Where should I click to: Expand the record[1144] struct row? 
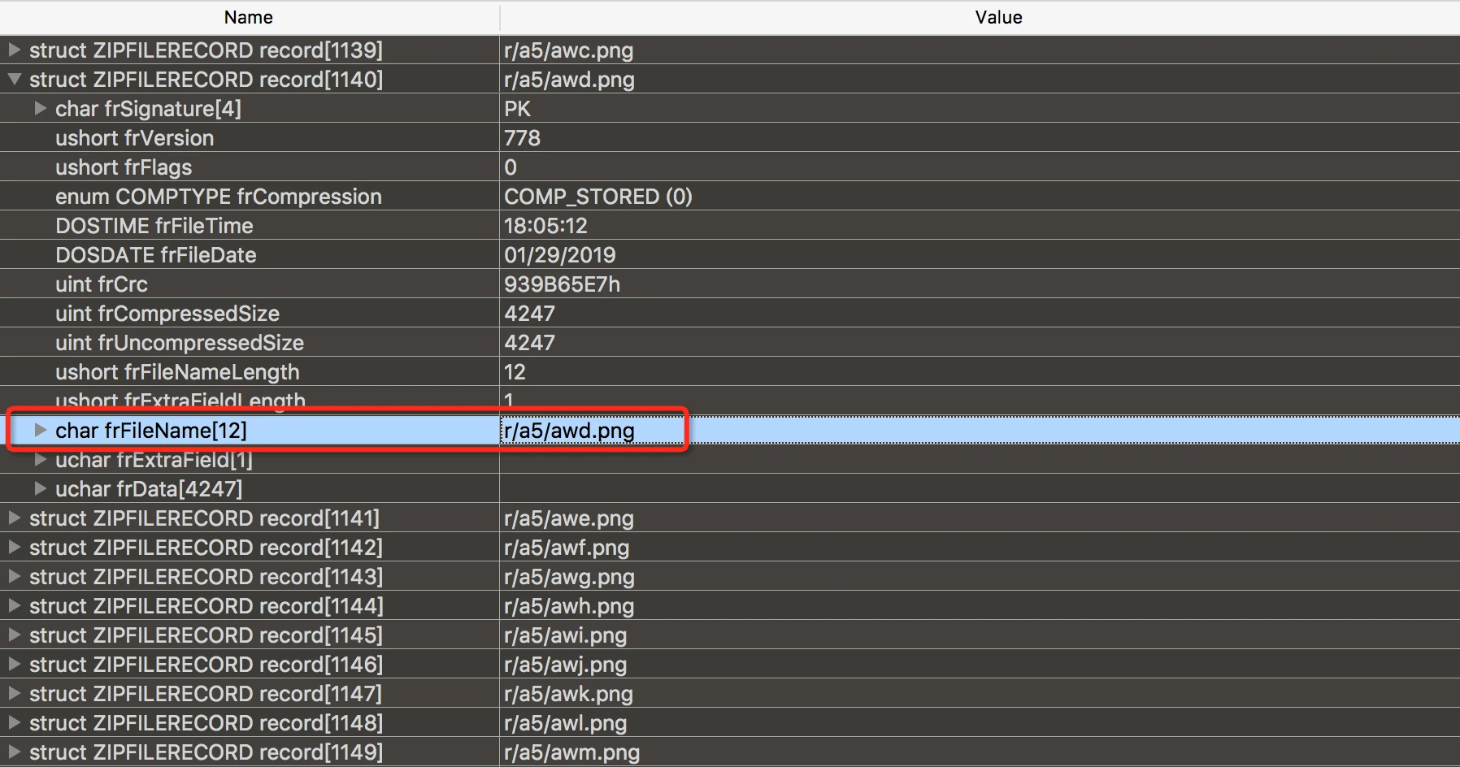(14, 605)
